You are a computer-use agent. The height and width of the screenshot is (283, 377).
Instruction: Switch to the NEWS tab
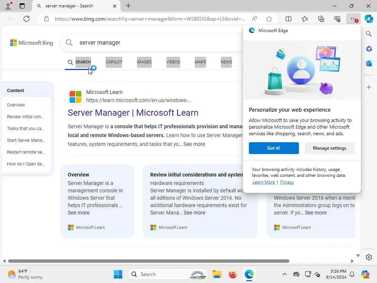pyautogui.click(x=226, y=62)
